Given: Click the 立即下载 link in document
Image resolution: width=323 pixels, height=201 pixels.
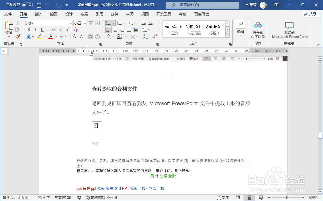Looking at the screenshot, I should (156, 188).
